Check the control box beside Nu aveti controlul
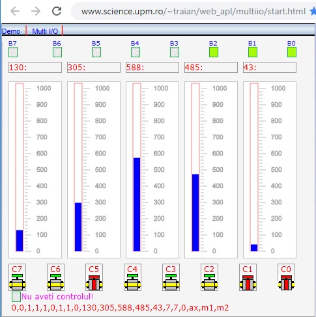Image resolution: width=316 pixels, height=317 pixels. (x=16, y=297)
